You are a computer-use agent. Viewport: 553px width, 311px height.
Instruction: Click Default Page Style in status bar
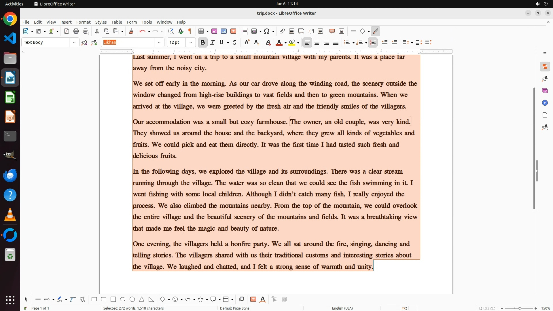pos(234,308)
